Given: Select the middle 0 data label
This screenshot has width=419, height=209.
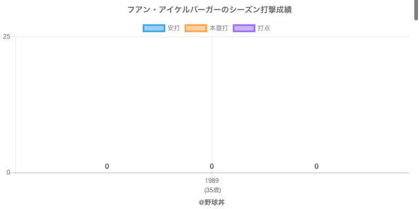Looking at the screenshot, I should [x=212, y=166].
